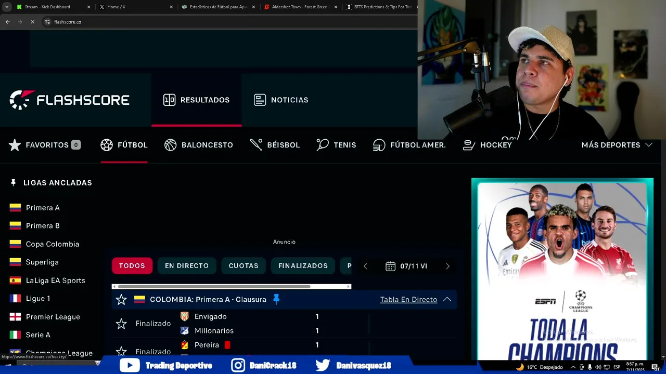Click the Ligas Ancladas pin icon
666x374 pixels.
pos(14,183)
